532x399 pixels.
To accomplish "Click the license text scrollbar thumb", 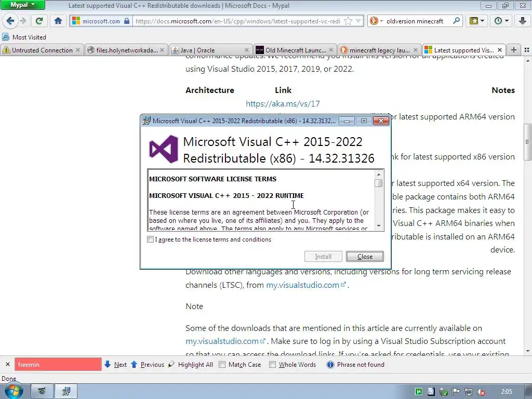I will (x=379, y=183).
